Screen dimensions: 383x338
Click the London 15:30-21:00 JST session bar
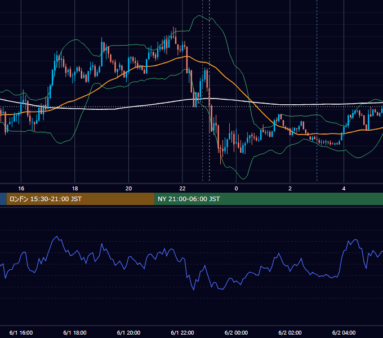(81, 199)
